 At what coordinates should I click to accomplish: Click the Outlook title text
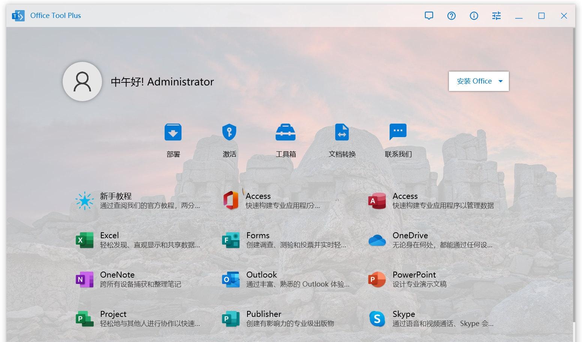(262, 275)
